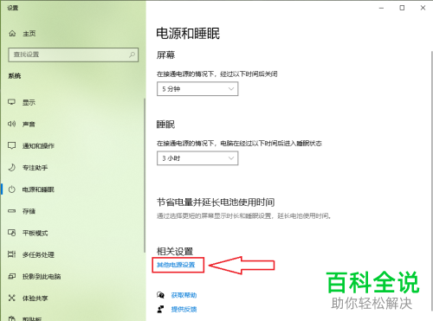Click the 存储 storage drive icon
This screenshot has width=433, height=321.
click(x=11, y=211)
